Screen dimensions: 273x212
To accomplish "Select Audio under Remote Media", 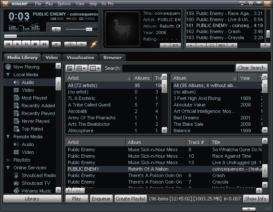I will pos(28,144).
